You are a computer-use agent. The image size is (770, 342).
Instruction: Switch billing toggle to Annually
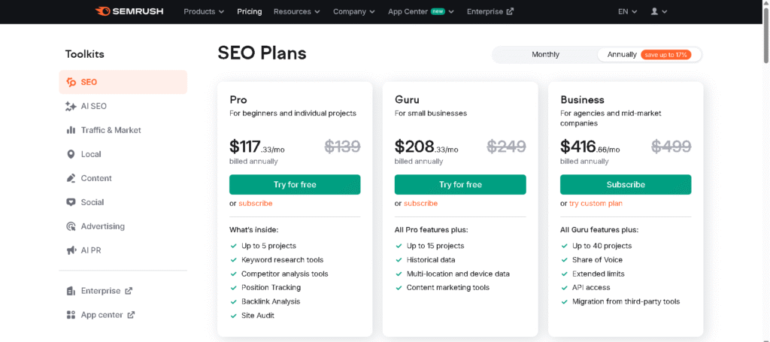(x=648, y=55)
